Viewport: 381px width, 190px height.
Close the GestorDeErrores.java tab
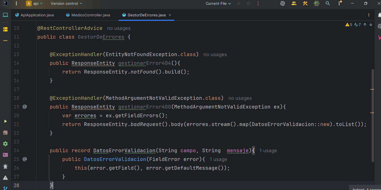[170, 15]
